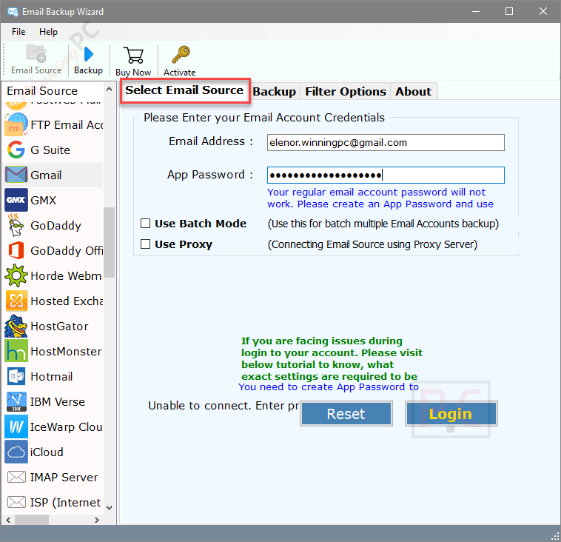Select the GoDaddy mascot icon
The width and height of the screenshot is (561, 542).
pos(16,225)
